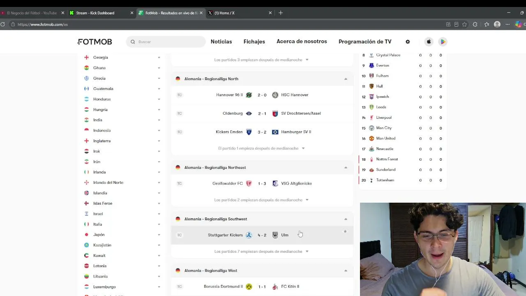526x296 pixels.
Task: Click the Stuttgarter Kickers crest
Action: point(249,235)
